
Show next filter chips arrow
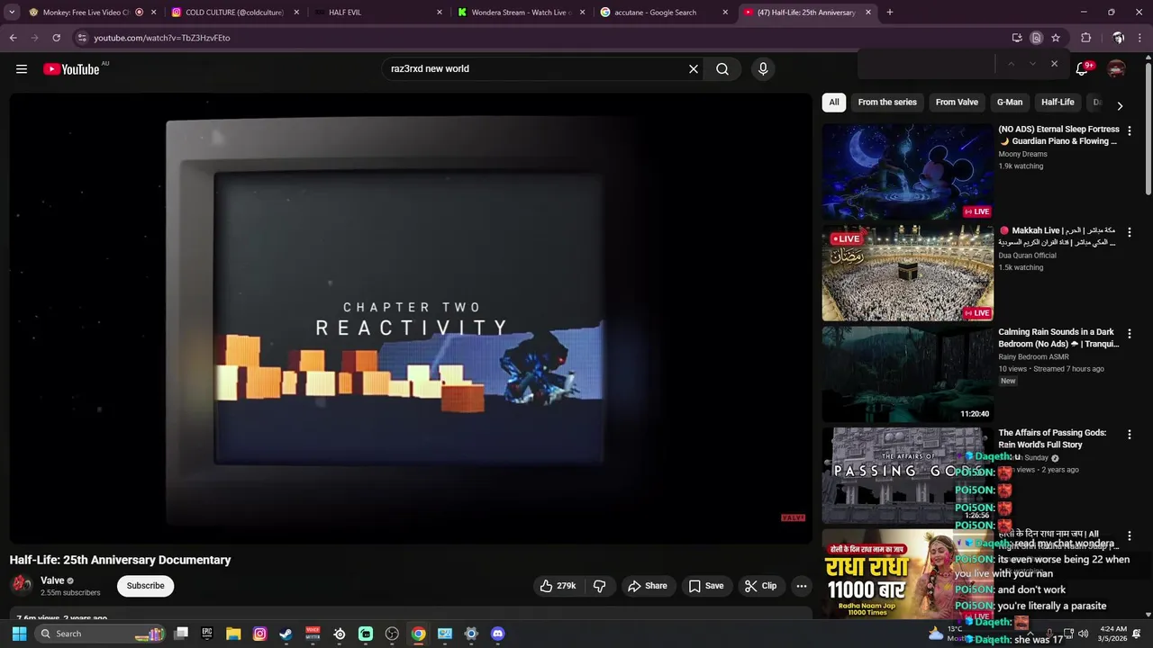(x=1120, y=105)
